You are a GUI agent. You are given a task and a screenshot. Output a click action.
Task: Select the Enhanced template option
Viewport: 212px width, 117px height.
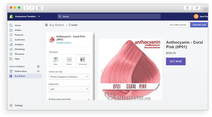click(82, 61)
